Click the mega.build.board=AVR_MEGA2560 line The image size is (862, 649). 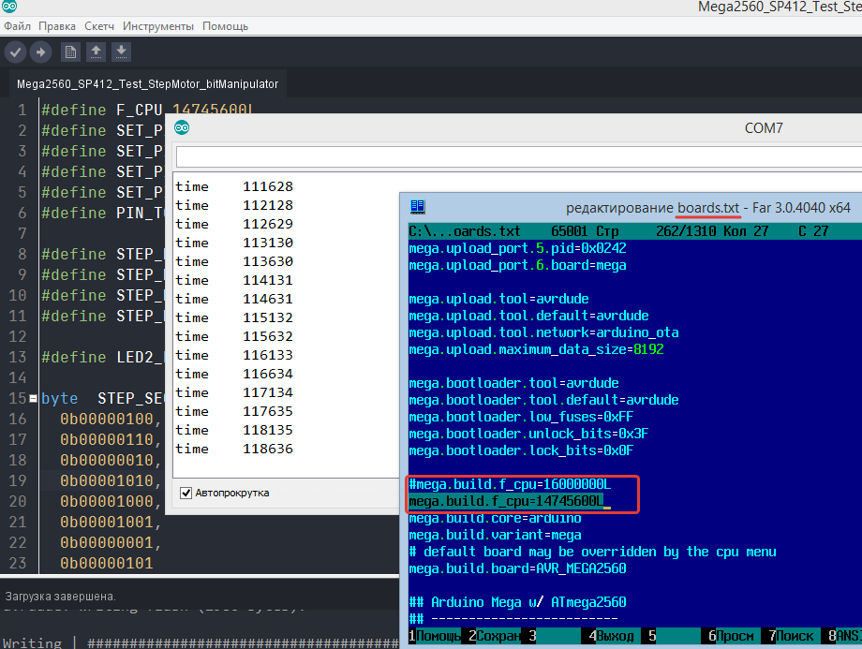tap(517, 568)
